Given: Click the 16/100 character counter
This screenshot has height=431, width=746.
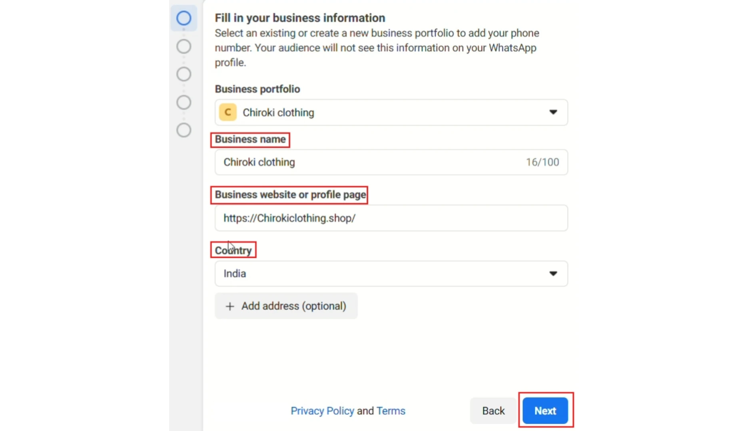Looking at the screenshot, I should (543, 162).
